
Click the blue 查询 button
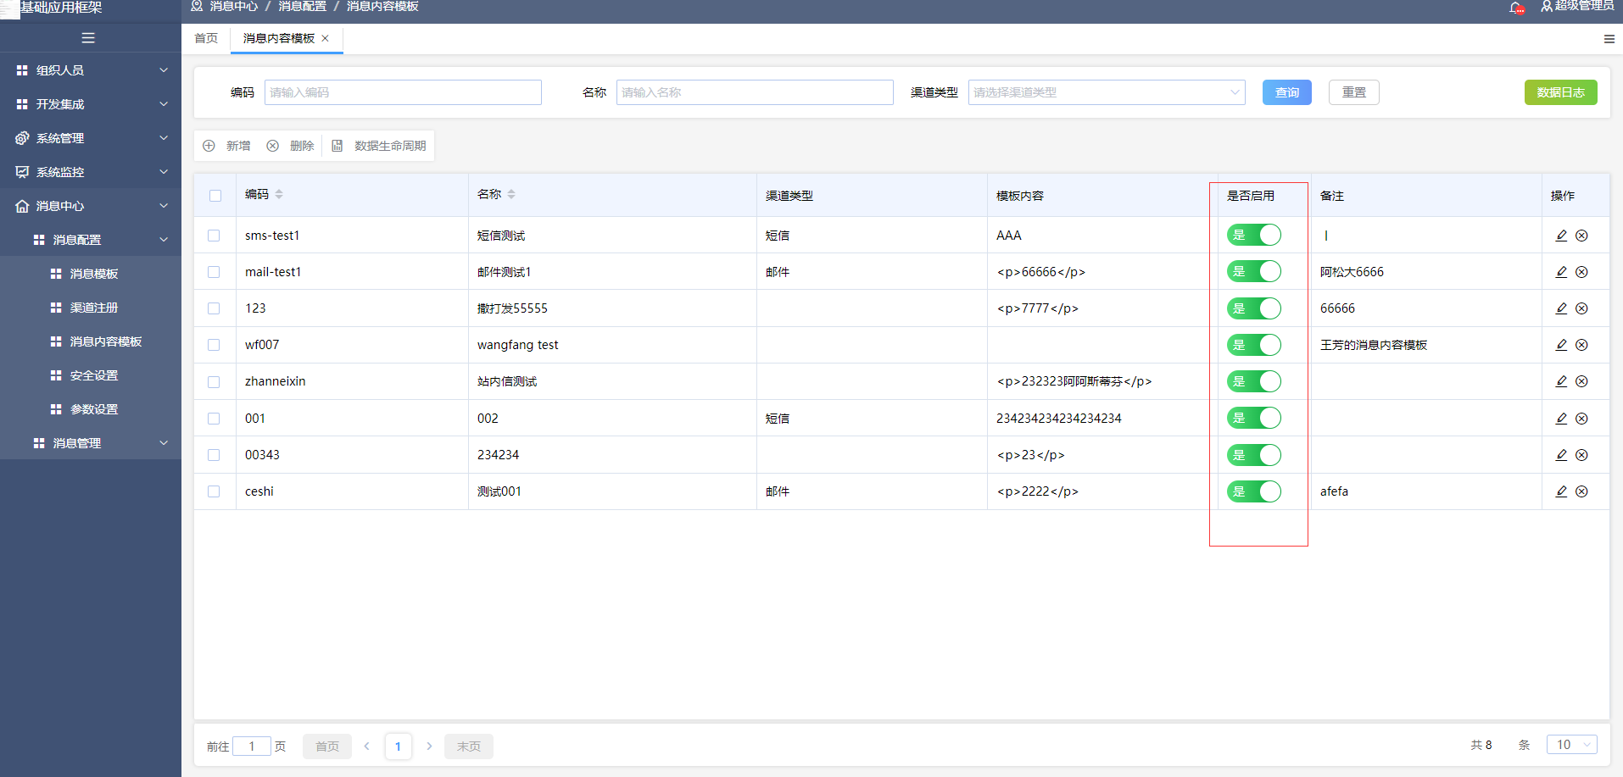pyautogui.click(x=1286, y=92)
